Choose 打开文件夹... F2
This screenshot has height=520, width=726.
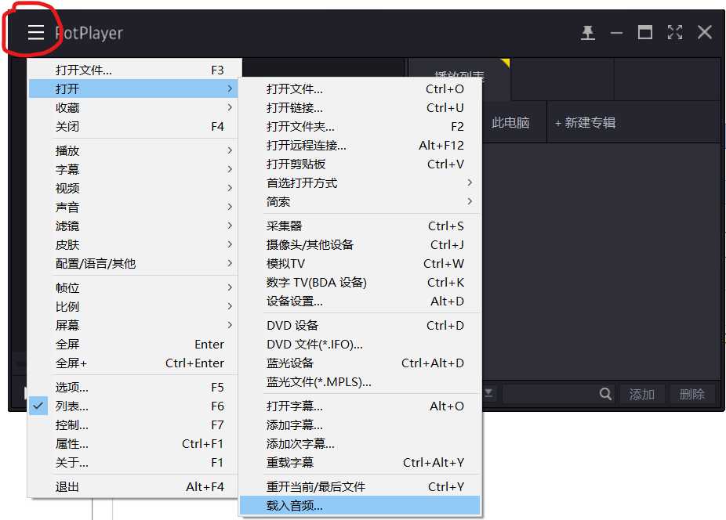click(360, 126)
